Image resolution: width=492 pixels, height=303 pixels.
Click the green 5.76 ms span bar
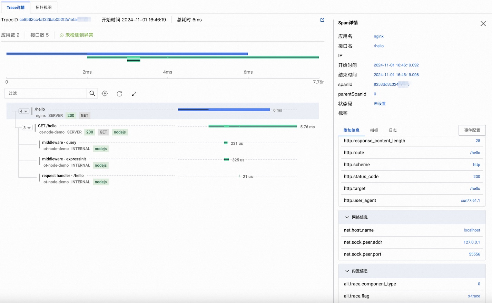tap(253, 126)
